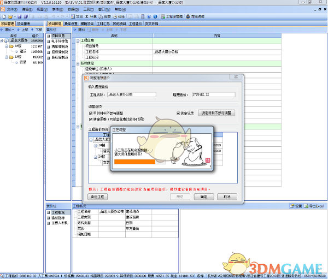Click the orange progress bar
328x279 pixels.
(x=134, y=162)
